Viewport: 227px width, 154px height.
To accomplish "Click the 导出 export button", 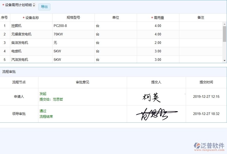I will 44,7.
